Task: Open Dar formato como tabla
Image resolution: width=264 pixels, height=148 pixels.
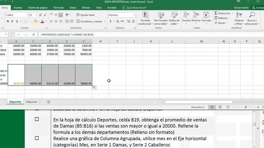Action: (161, 18)
